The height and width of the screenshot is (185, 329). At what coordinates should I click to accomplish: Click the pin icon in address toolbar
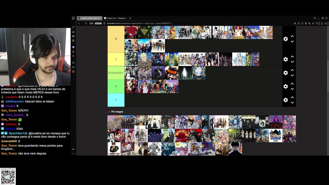pyautogui.click(x=299, y=23)
